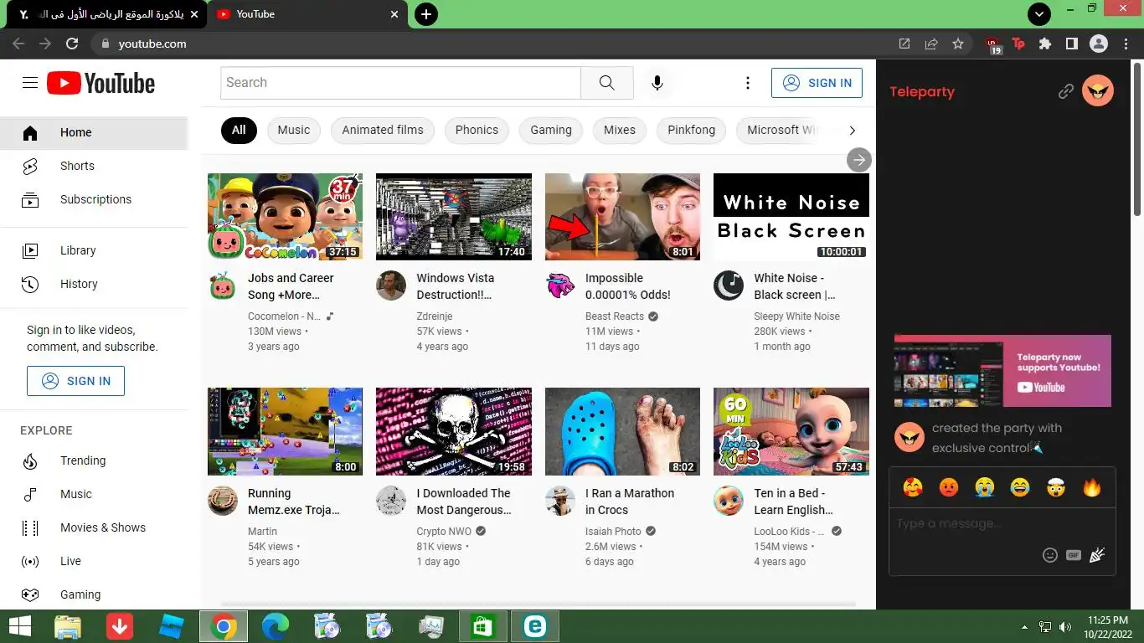
Task: Send the fire emoji reaction
Action: coord(1092,487)
